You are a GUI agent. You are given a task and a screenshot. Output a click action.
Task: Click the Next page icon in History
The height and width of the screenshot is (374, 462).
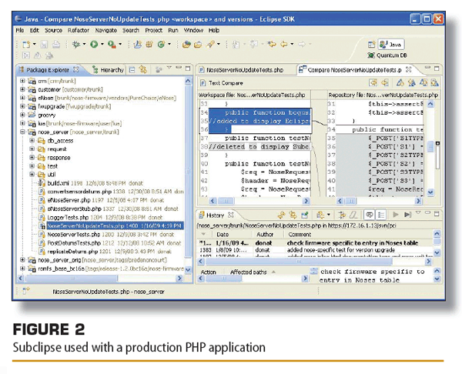(396, 215)
